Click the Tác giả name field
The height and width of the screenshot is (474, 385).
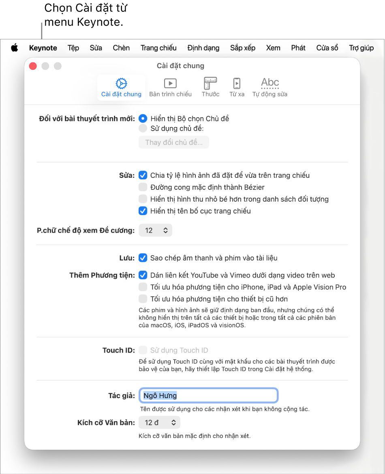(208, 395)
